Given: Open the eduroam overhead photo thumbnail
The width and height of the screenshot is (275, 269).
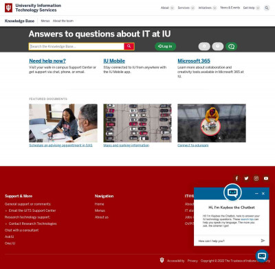Looking at the screenshot, I should pyautogui.click(x=212, y=123).
